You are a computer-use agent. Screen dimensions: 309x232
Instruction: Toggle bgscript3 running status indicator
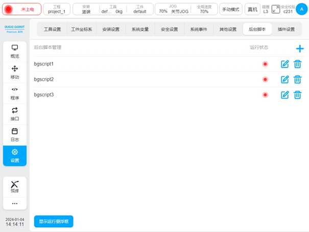click(265, 95)
